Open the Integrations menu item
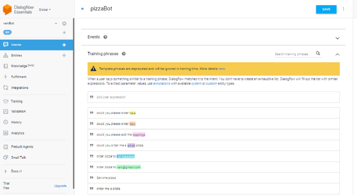The image size is (357, 195). coord(19,88)
